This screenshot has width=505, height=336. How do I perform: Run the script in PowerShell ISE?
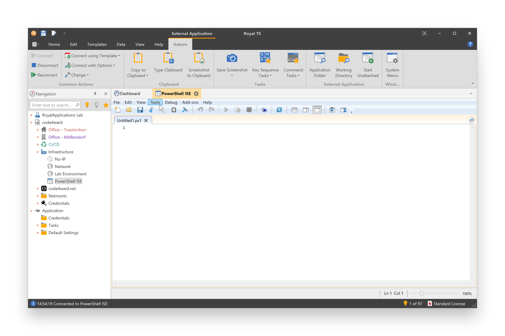[x=226, y=110]
